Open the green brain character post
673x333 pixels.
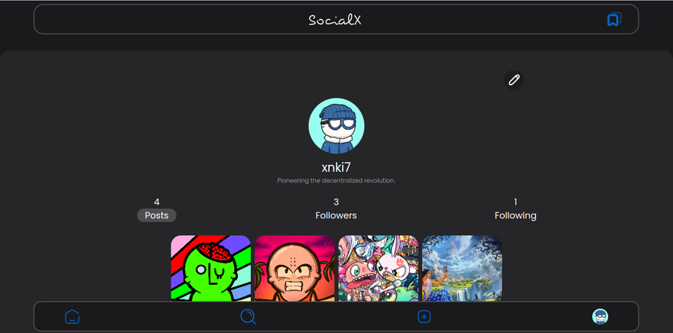point(211,268)
